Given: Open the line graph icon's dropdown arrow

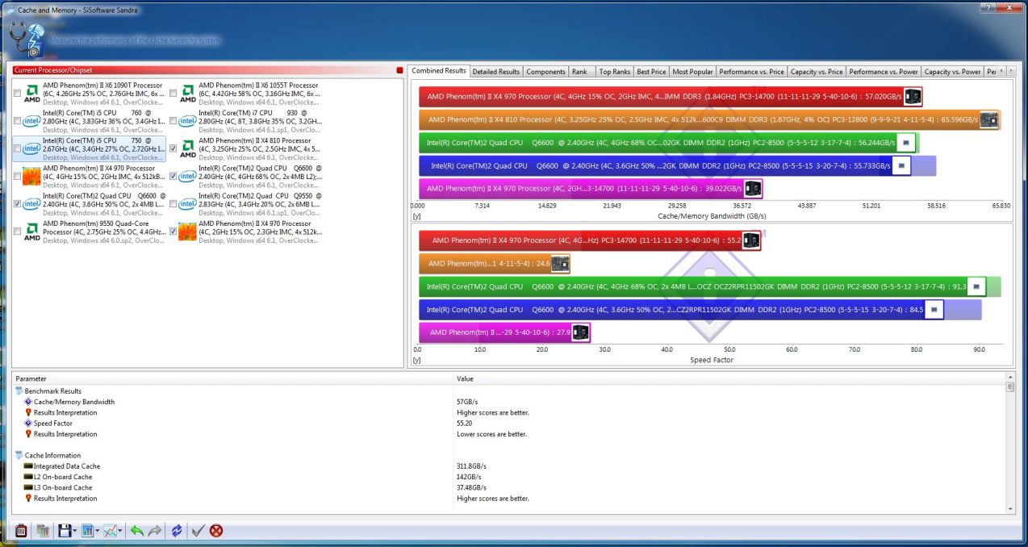Looking at the screenshot, I should [121, 531].
